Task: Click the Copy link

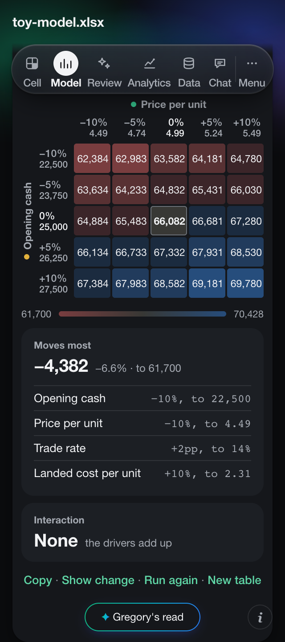Action: pos(38,580)
